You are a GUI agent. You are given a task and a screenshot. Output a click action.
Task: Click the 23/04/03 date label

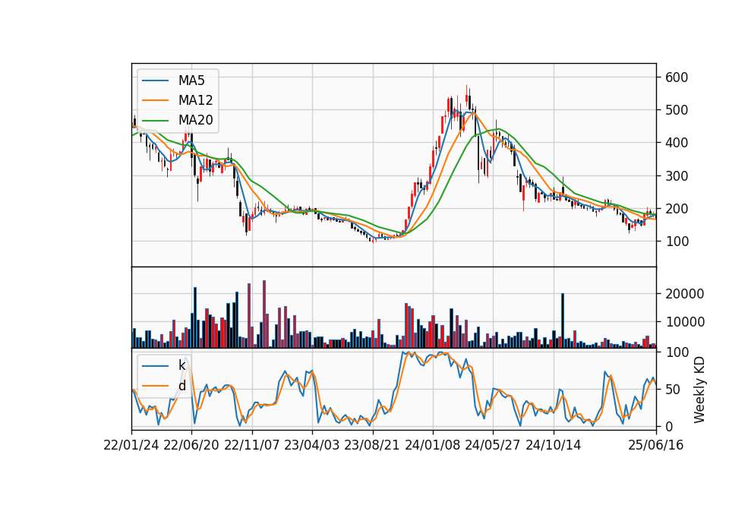click(312, 445)
